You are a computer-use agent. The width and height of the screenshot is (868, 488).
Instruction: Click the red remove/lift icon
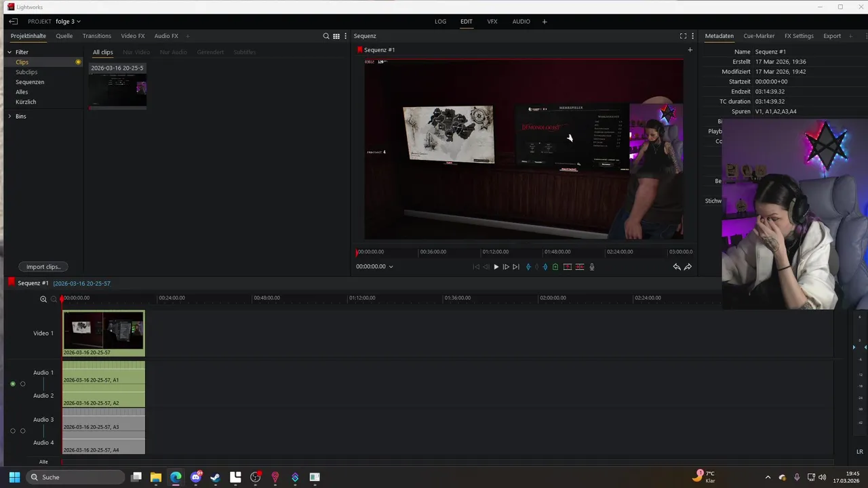coord(568,267)
